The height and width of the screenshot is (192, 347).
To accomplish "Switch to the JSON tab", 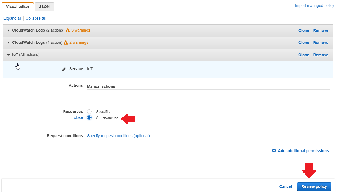I will point(44,7).
